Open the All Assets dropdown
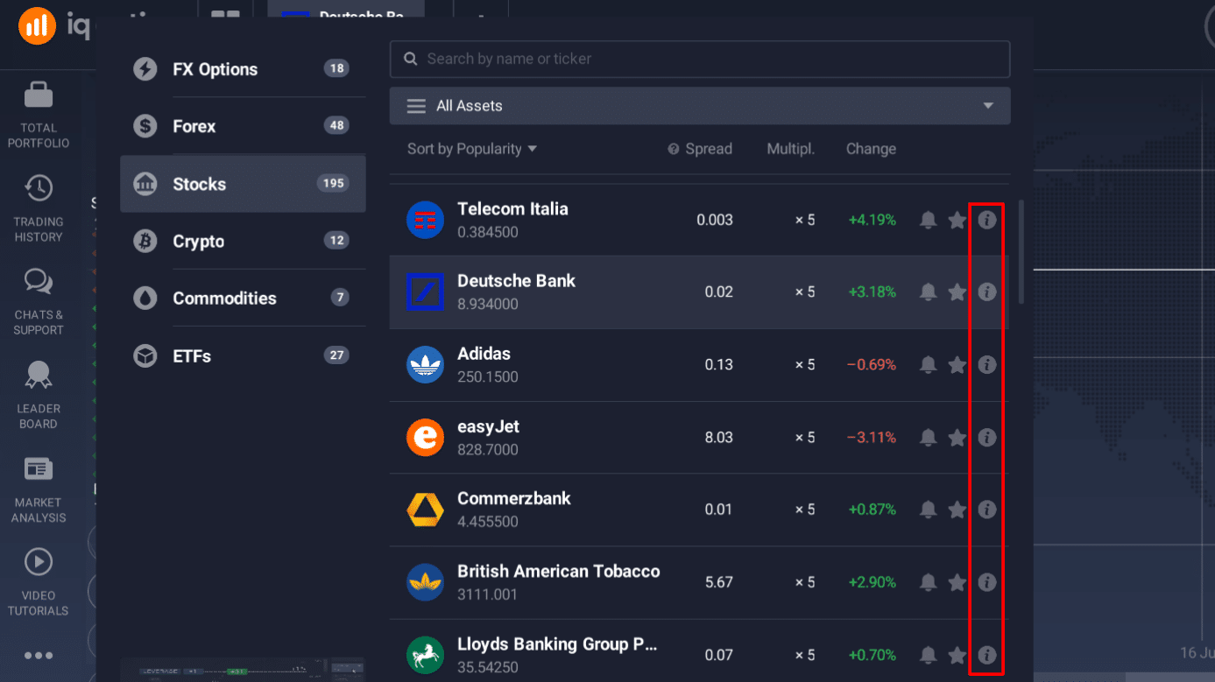 point(699,105)
